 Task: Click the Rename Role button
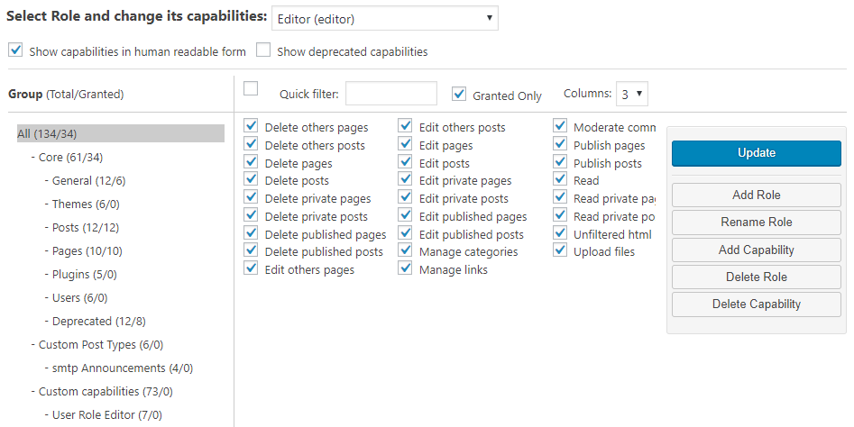pos(756,223)
